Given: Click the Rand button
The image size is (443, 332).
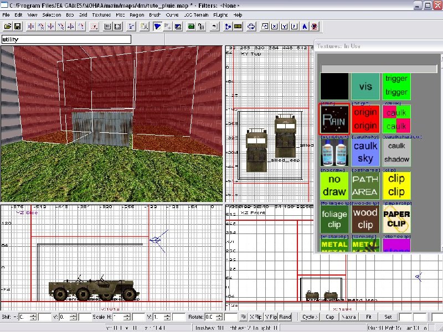Looking at the screenshot, I should click(x=285, y=317).
